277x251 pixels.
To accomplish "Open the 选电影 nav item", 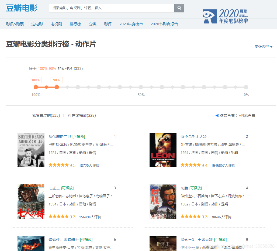I will tap(37, 24).
